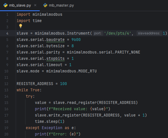Click line number 20 in gutter
This screenshot has width=168, height=138.
click(6, 134)
